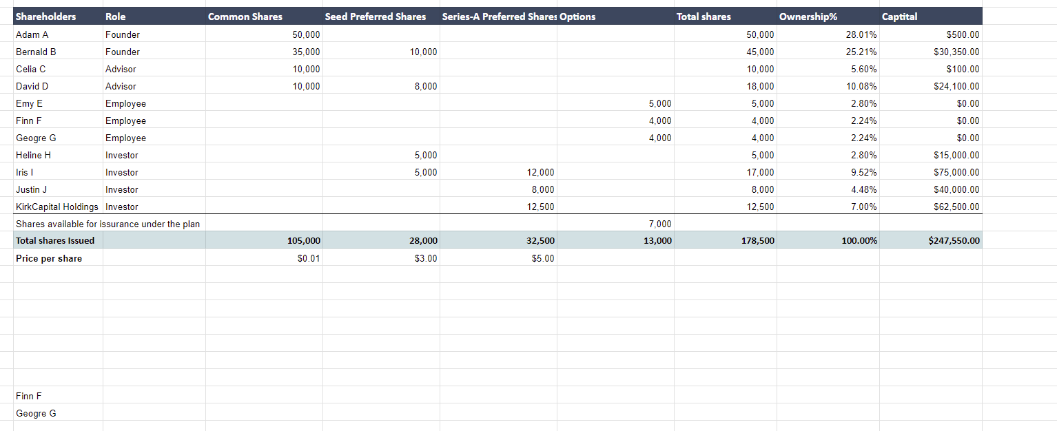Select Heline H's $15,000.00 Capital cell
The height and width of the screenshot is (431, 1057).
pyautogui.click(x=954, y=155)
